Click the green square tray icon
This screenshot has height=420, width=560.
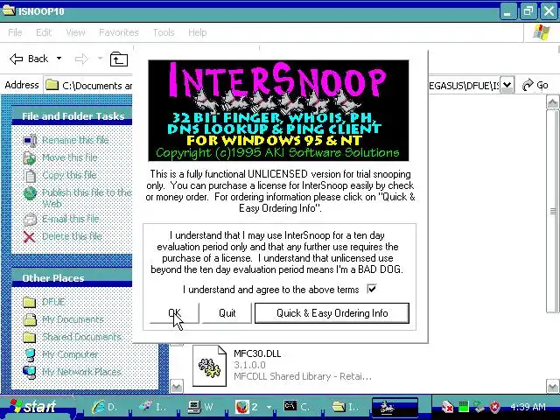coord(463,407)
